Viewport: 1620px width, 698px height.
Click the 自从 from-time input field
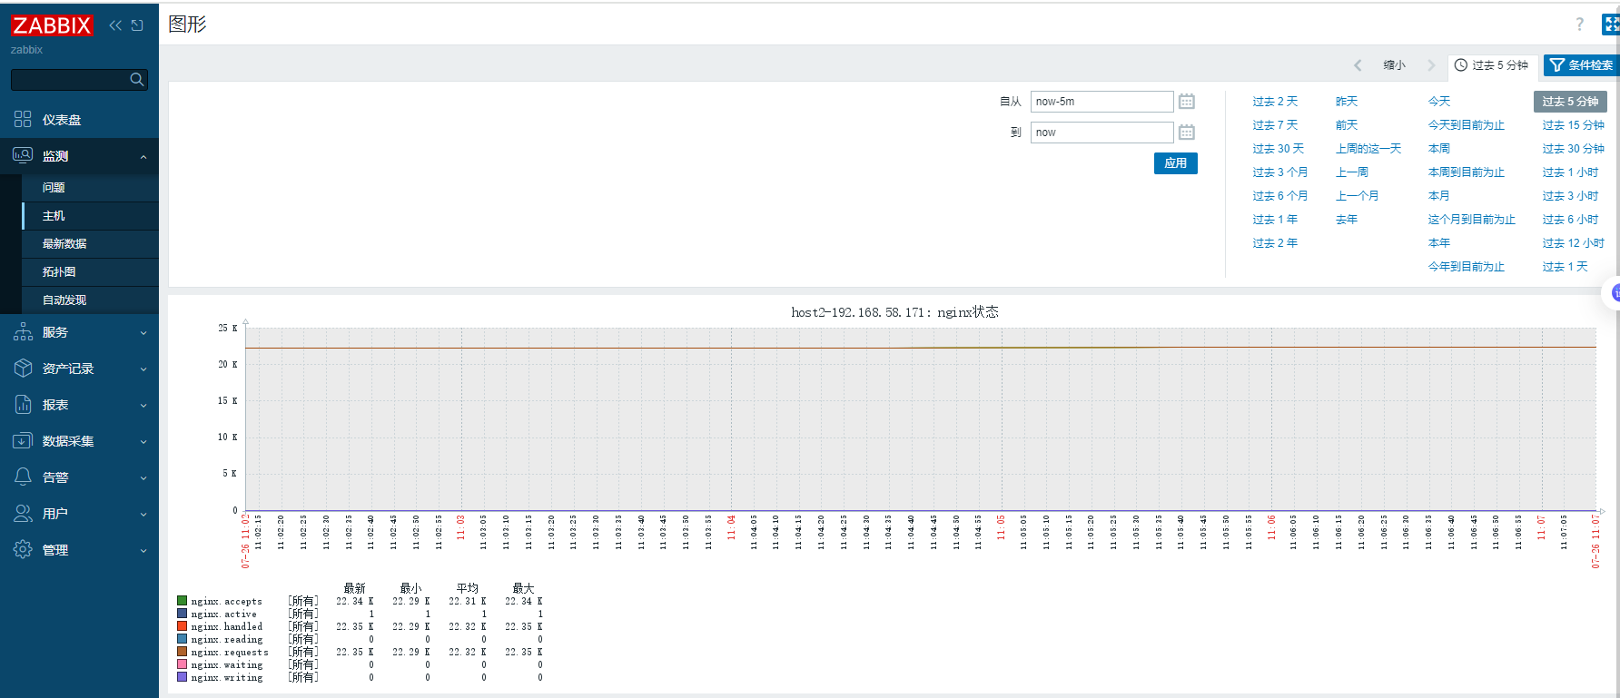pos(1101,102)
